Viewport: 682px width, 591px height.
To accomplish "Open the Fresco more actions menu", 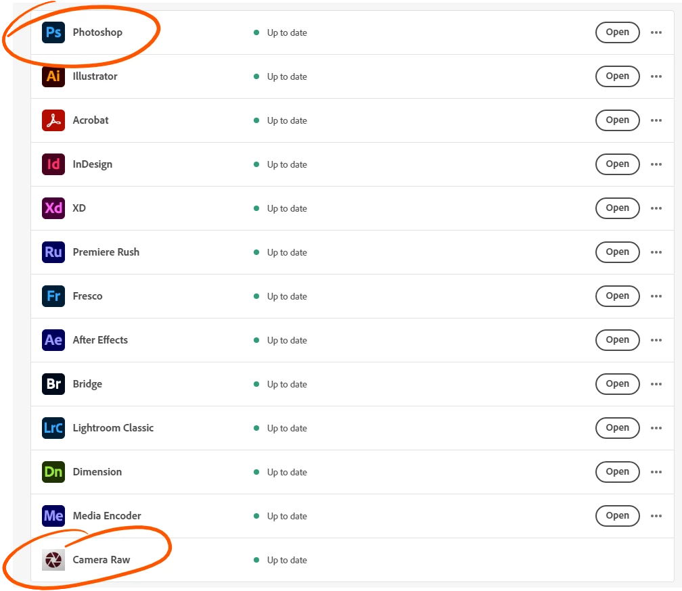I will (x=656, y=296).
